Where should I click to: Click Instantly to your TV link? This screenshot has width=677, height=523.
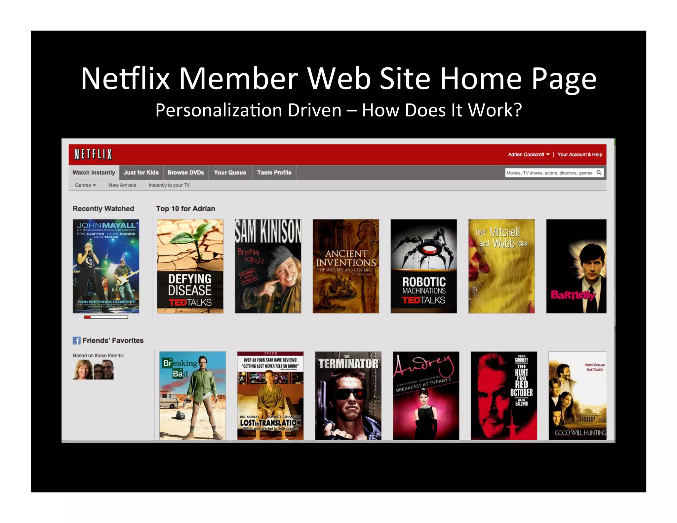tap(169, 185)
